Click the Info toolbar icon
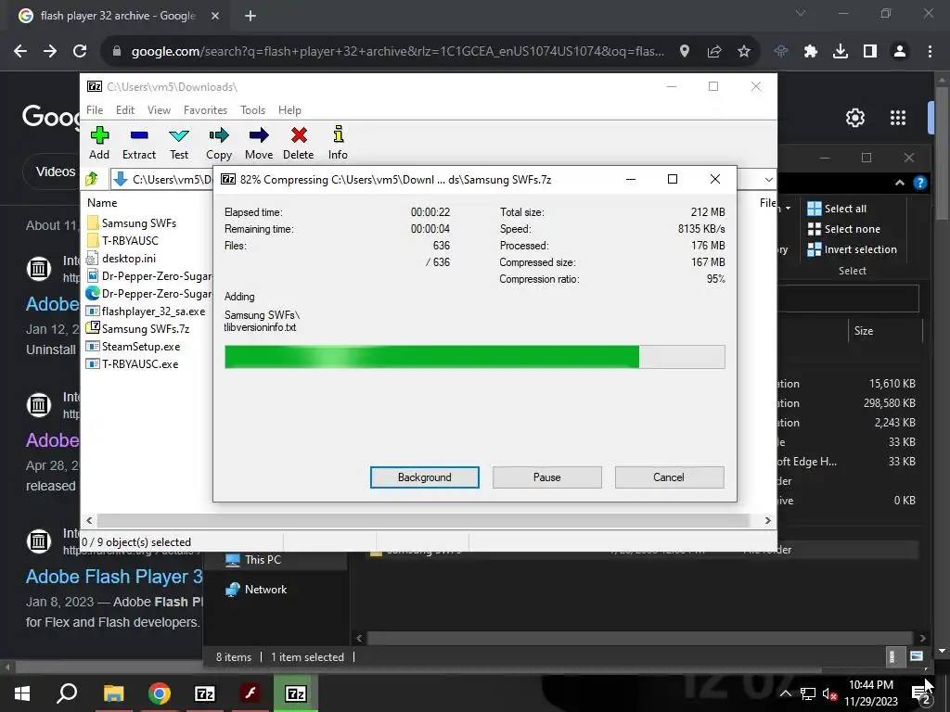Screen dimensions: 950x712 (338, 143)
